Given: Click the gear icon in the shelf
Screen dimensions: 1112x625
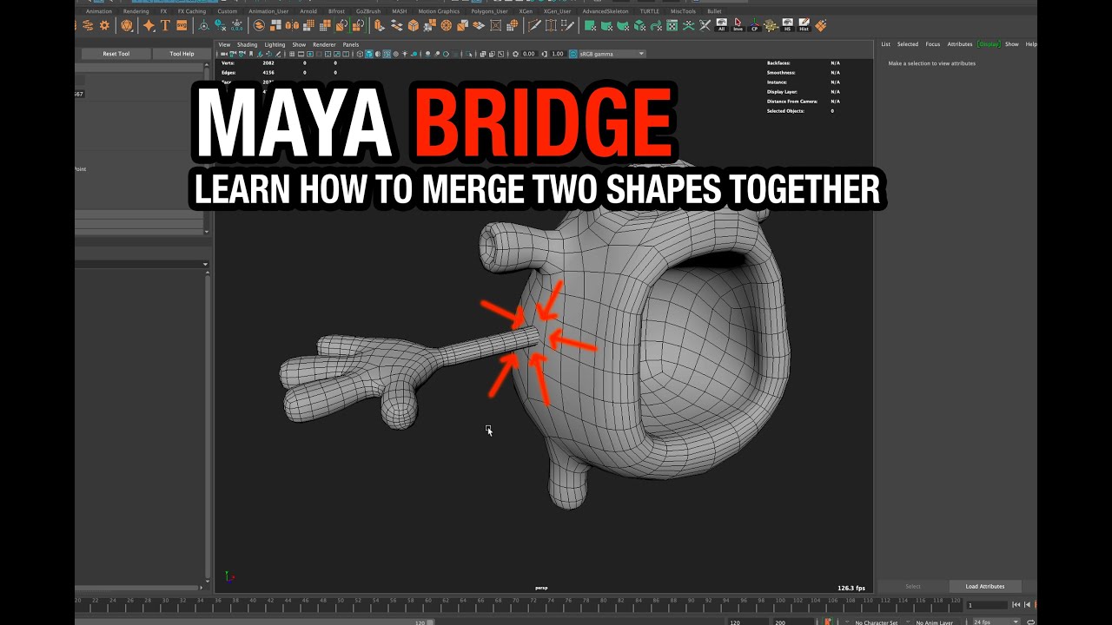Looking at the screenshot, I should click(104, 25).
